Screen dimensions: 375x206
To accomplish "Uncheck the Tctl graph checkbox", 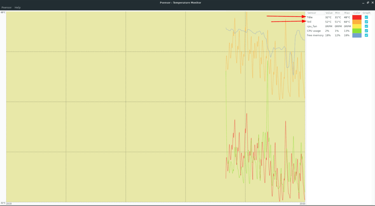I will click(x=366, y=22).
